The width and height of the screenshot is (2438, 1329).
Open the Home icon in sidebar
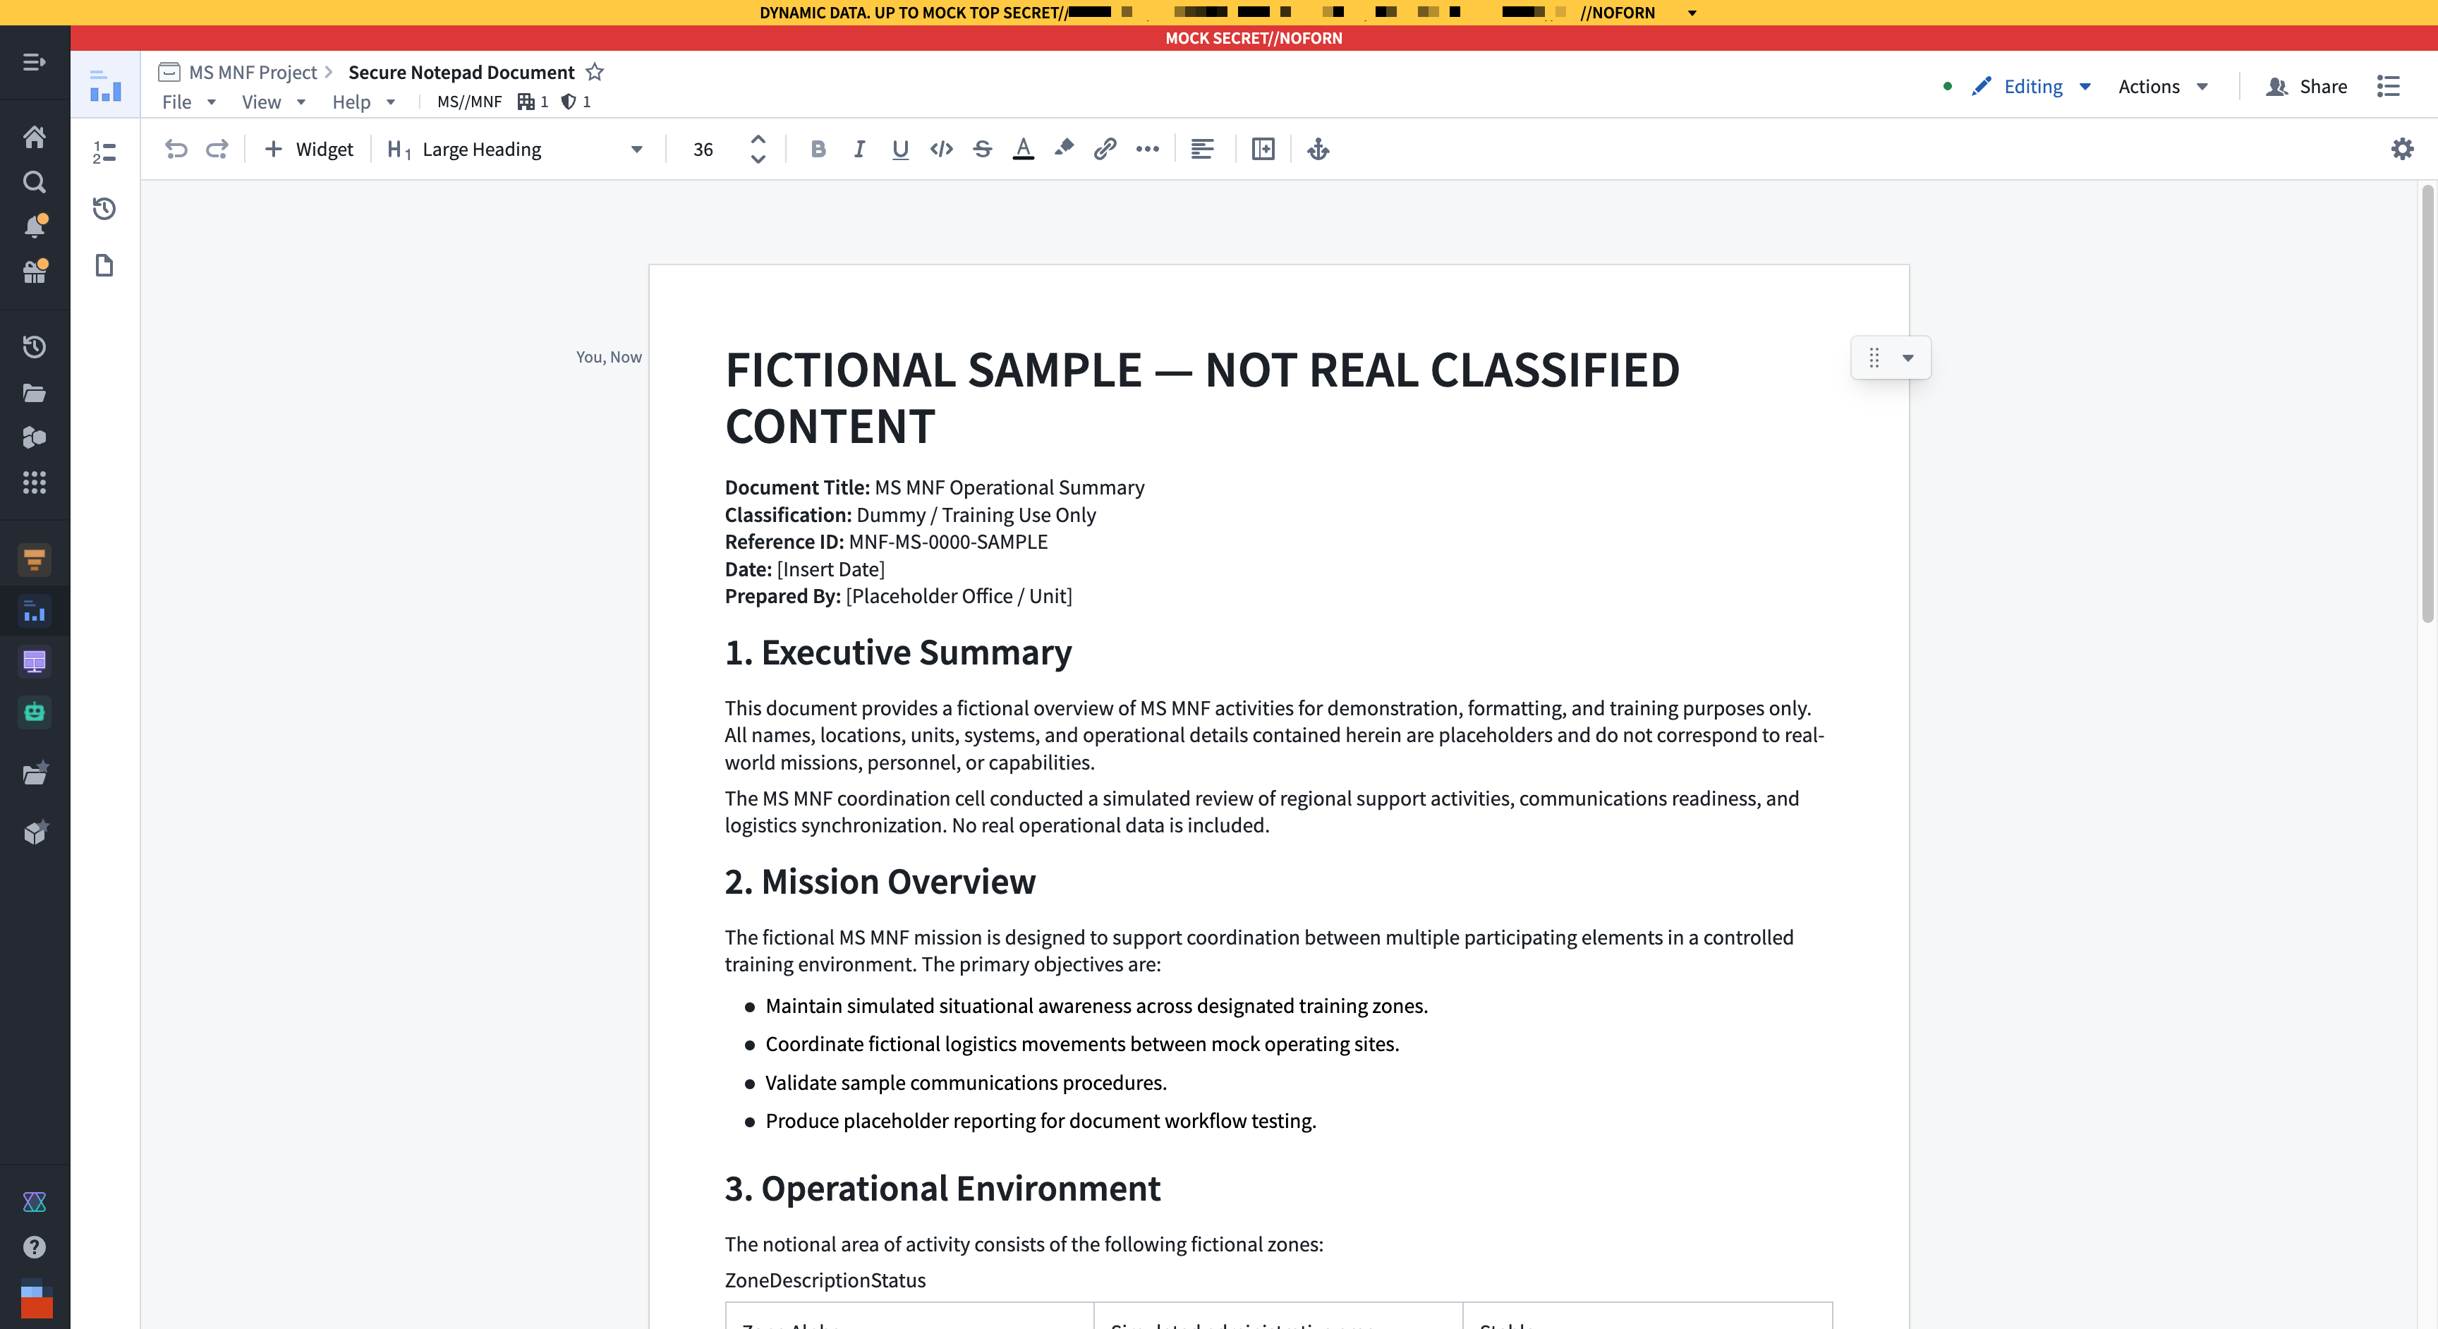point(34,138)
